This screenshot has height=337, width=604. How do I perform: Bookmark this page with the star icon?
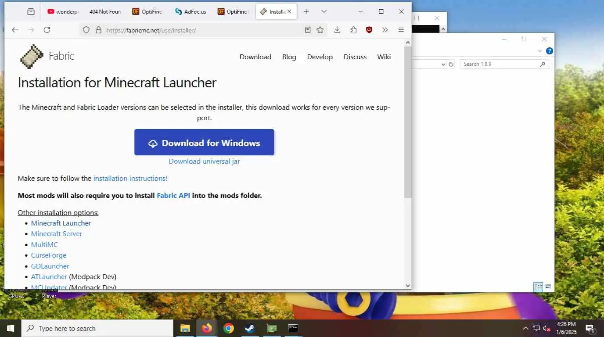320,30
